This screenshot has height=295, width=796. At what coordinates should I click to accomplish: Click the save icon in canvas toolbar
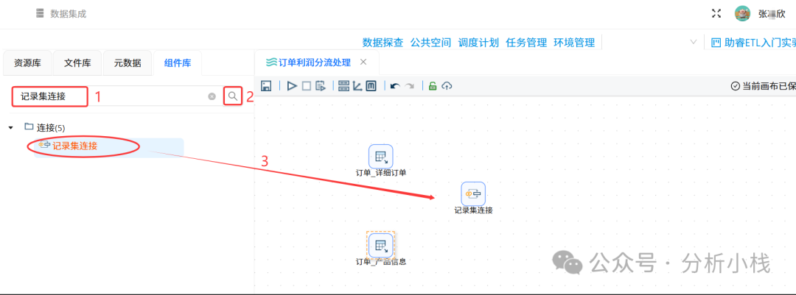pos(267,86)
